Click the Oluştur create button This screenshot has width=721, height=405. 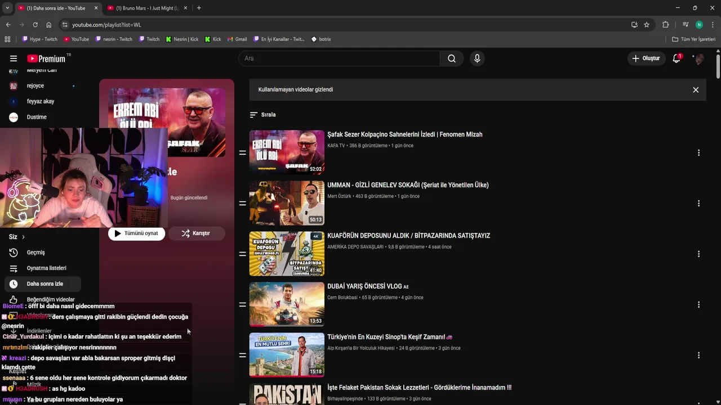[x=646, y=58]
